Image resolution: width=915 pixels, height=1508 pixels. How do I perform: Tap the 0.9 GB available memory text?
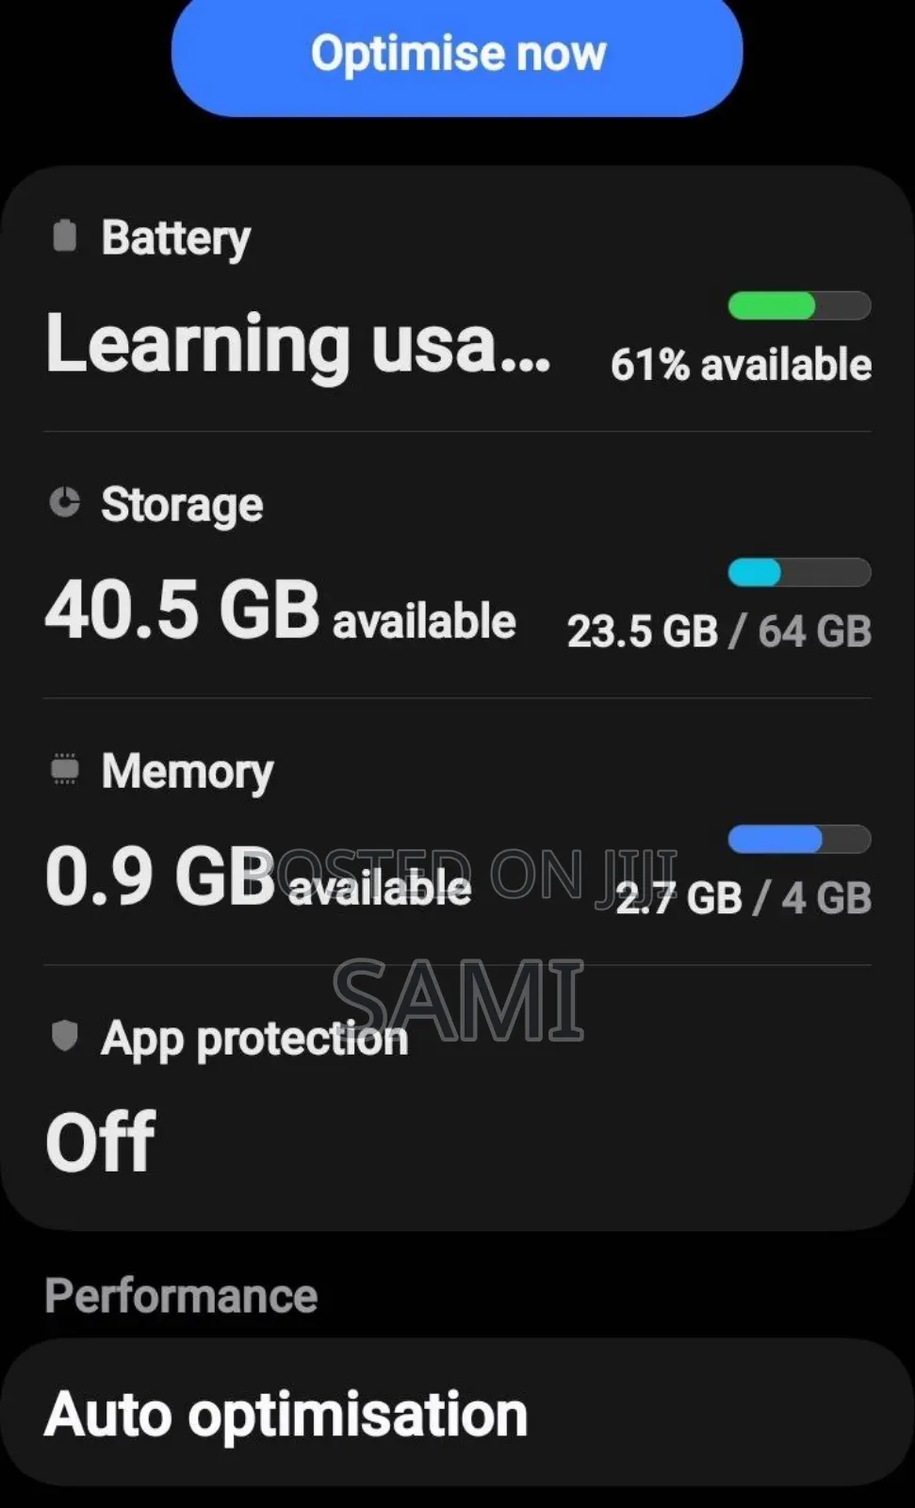[x=257, y=877]
